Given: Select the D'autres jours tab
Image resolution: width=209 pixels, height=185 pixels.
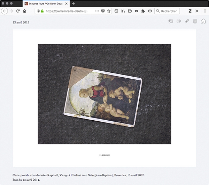Looking at the screenshot, I should [x=46, y=3].
